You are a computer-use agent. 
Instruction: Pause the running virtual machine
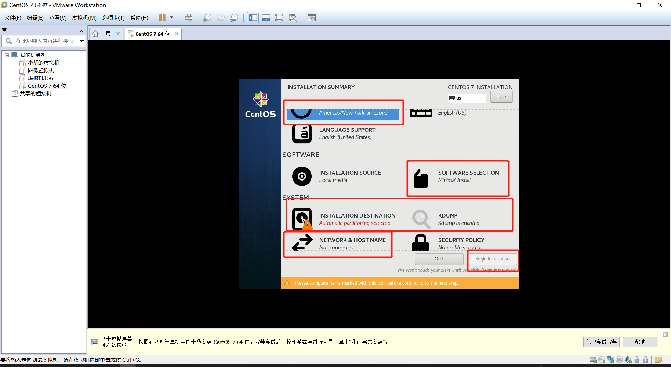[x=163, y=18]
